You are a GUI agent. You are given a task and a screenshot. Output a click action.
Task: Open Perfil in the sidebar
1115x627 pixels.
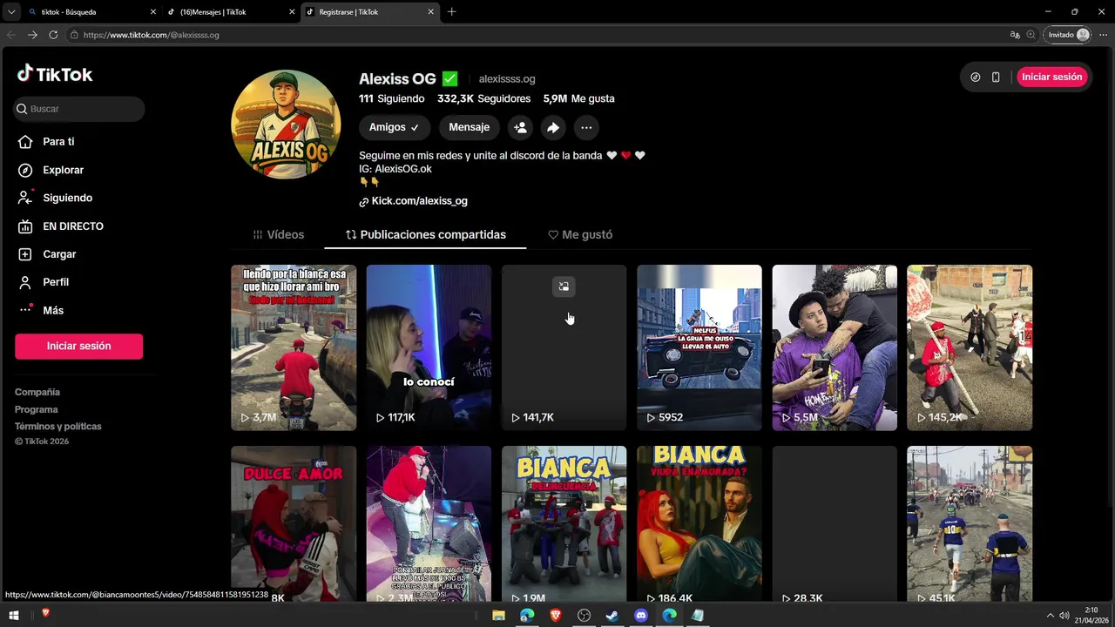click(44, 282)
